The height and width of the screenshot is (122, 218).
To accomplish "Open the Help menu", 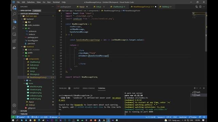I will [64, 2].
